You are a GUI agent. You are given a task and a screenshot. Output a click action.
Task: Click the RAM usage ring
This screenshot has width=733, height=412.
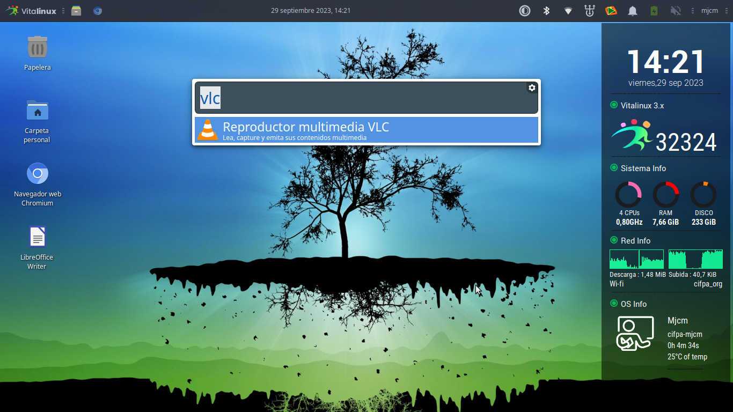tap(666, 194)
